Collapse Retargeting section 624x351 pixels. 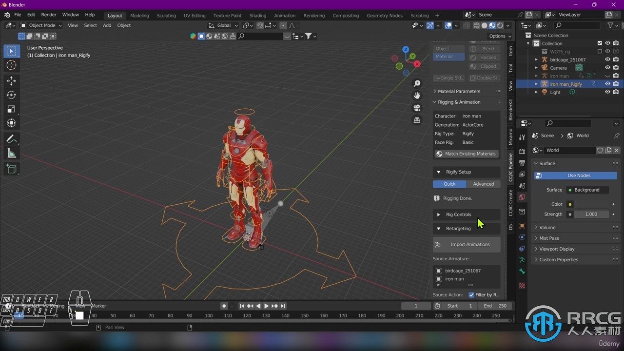pos(467,228)
